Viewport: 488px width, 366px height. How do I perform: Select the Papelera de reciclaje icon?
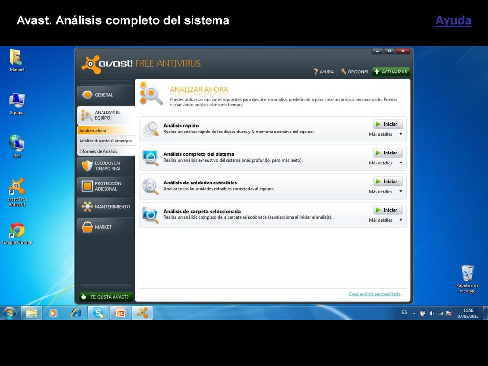click(467, 279)
